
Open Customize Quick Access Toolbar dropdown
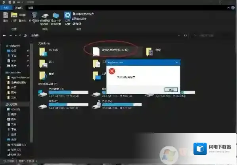22,2
